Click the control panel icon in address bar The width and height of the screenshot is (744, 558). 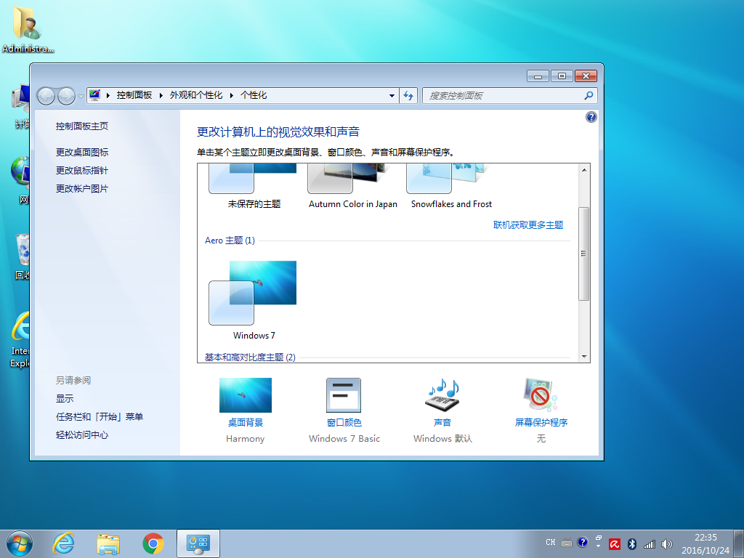94,95
